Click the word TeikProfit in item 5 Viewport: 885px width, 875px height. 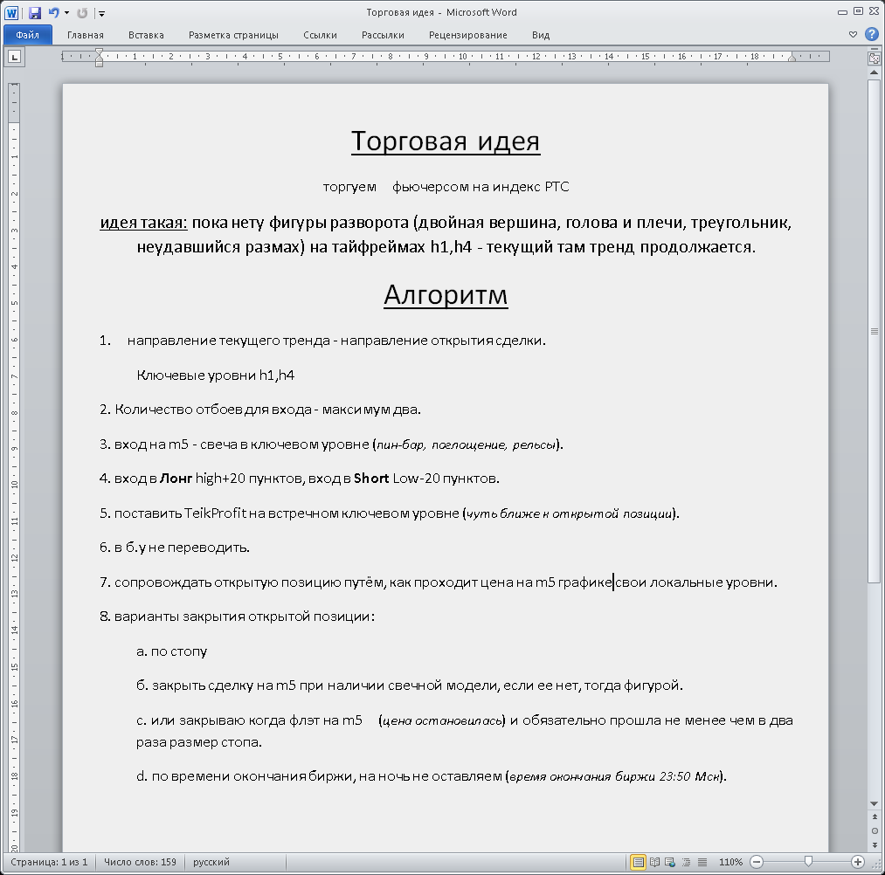coord(216,513)
